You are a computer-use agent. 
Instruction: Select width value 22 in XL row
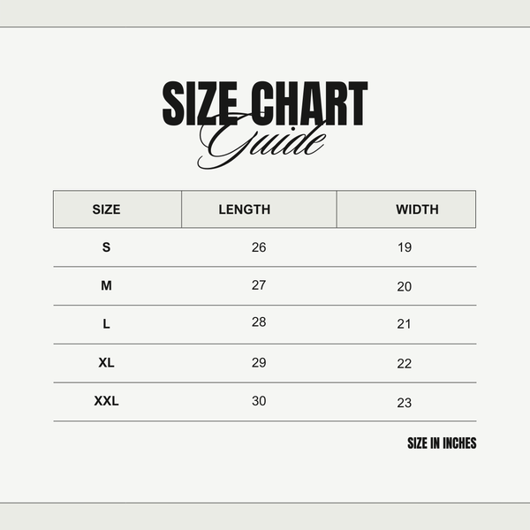[x=405, y=363]
